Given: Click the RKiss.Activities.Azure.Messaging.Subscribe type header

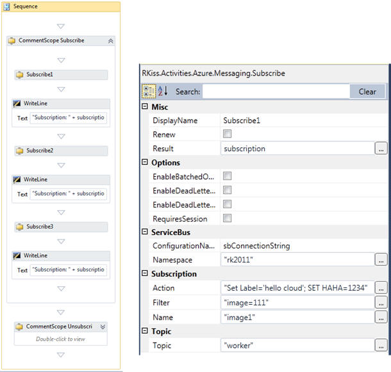Looking at the screenshot, I should [213, 73].
